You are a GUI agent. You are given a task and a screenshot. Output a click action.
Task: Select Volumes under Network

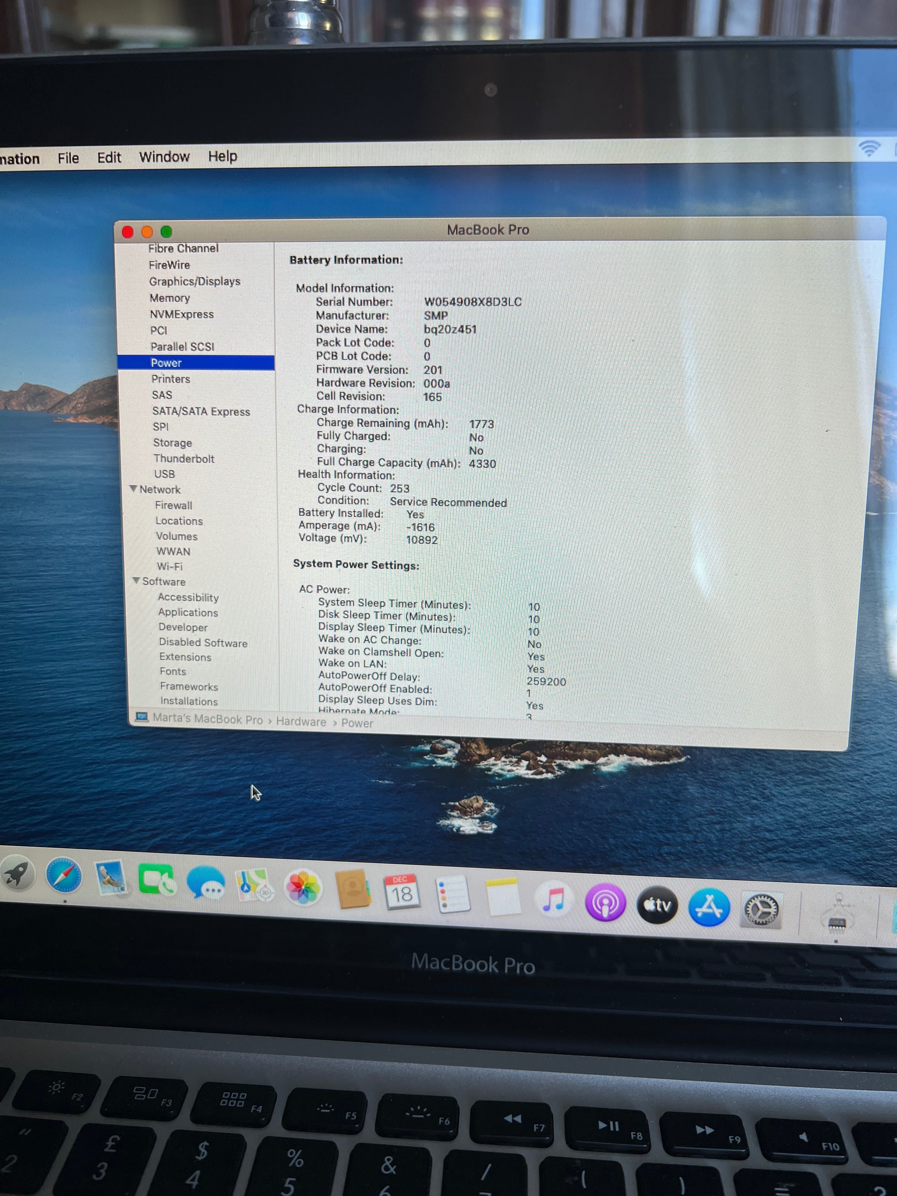(177, 536)
